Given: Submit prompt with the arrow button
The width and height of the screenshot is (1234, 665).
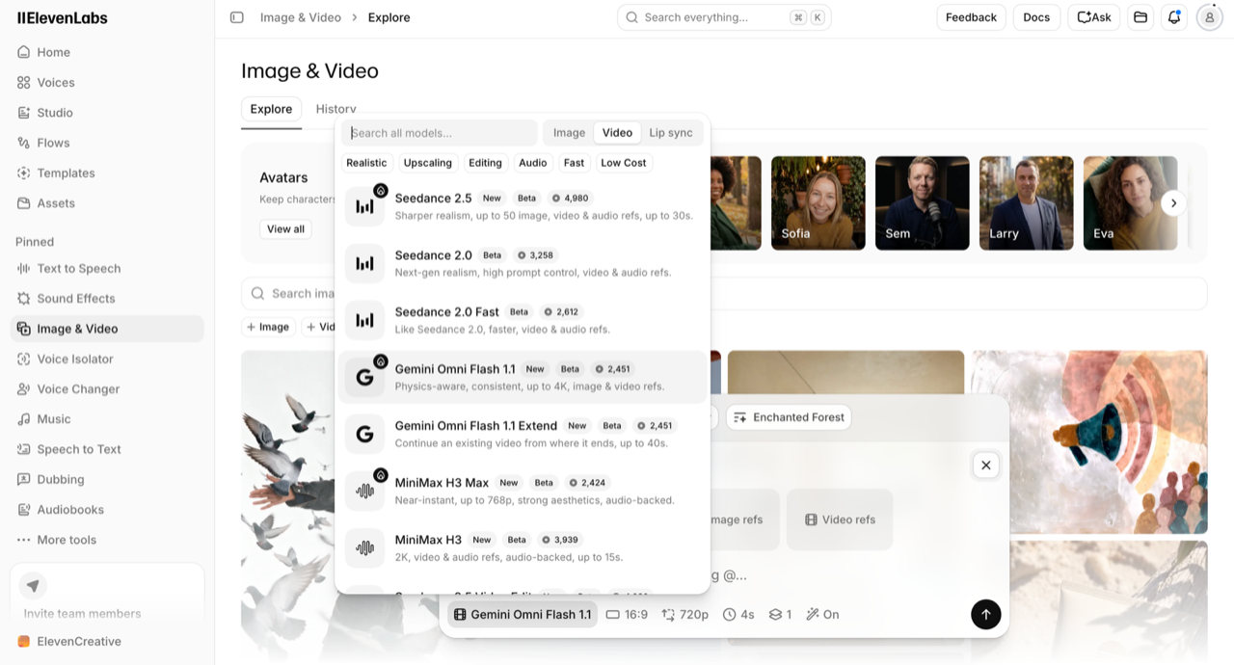Looking at the screenshot, I should 985,615.
